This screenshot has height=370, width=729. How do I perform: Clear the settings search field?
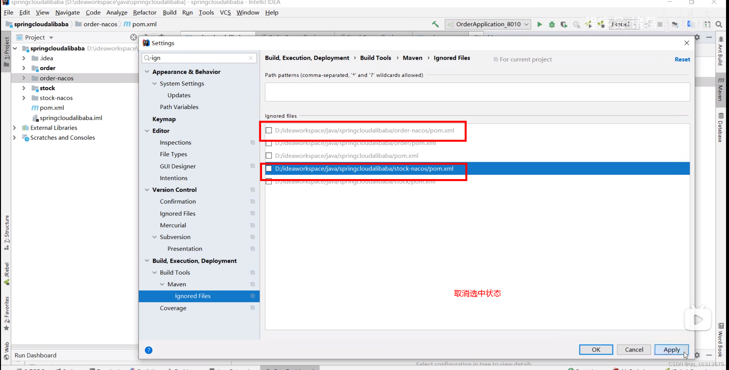point(250,58)
